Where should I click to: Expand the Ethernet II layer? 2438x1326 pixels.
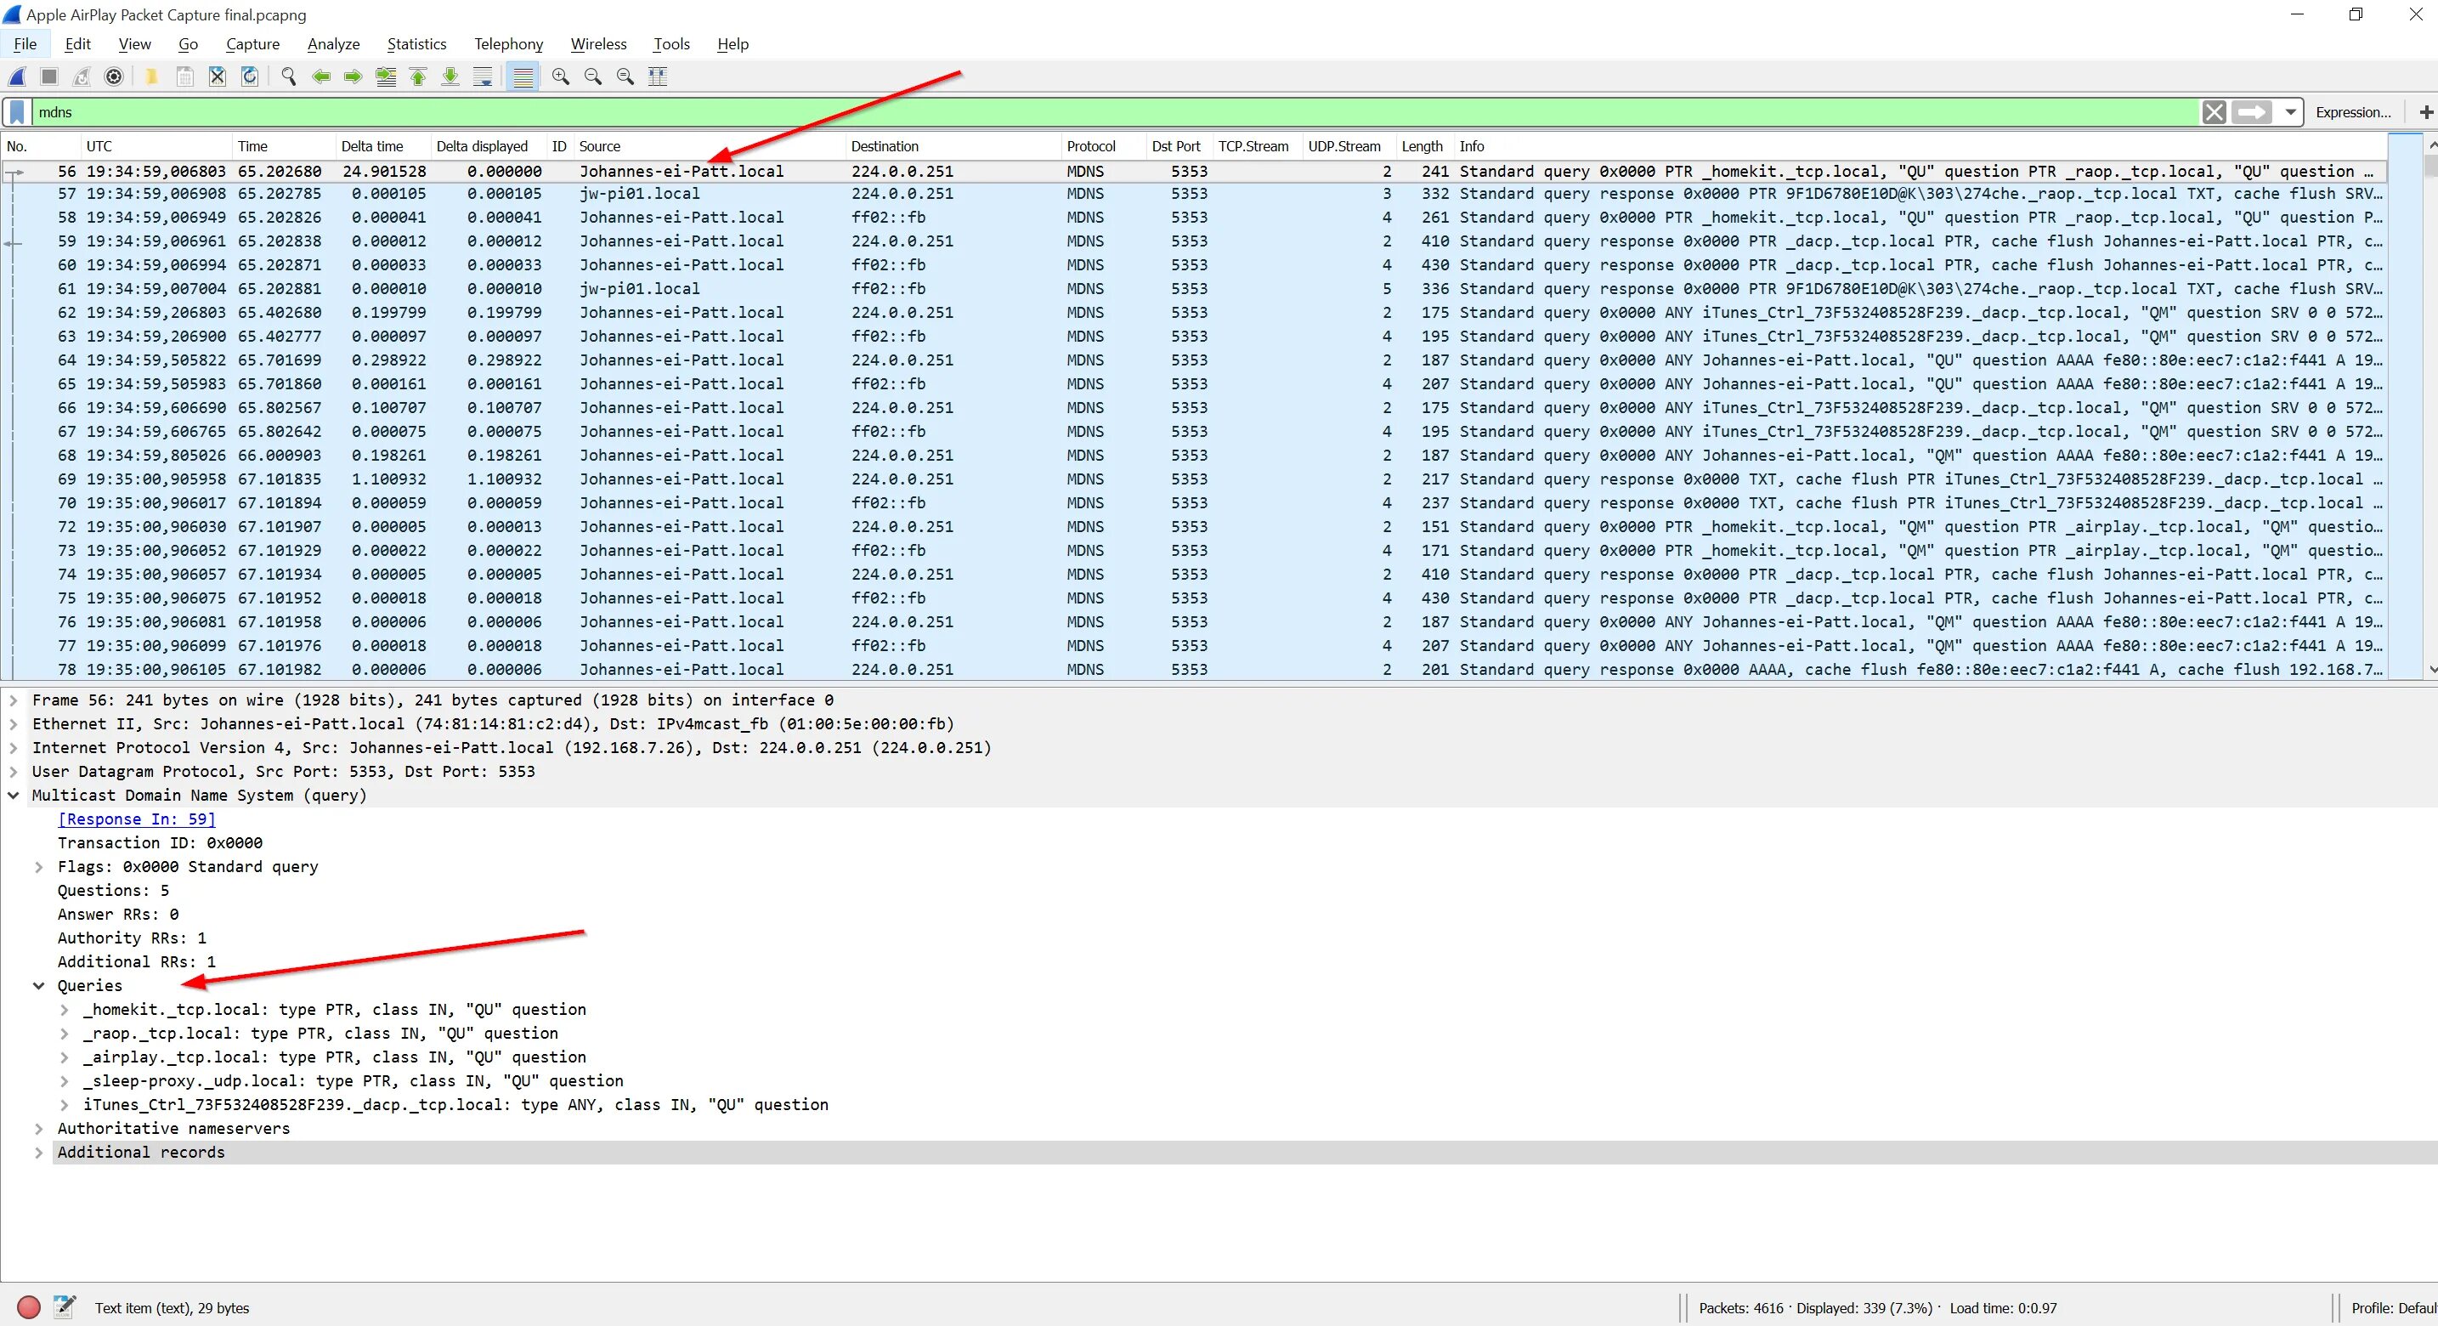tap(14, 724)
